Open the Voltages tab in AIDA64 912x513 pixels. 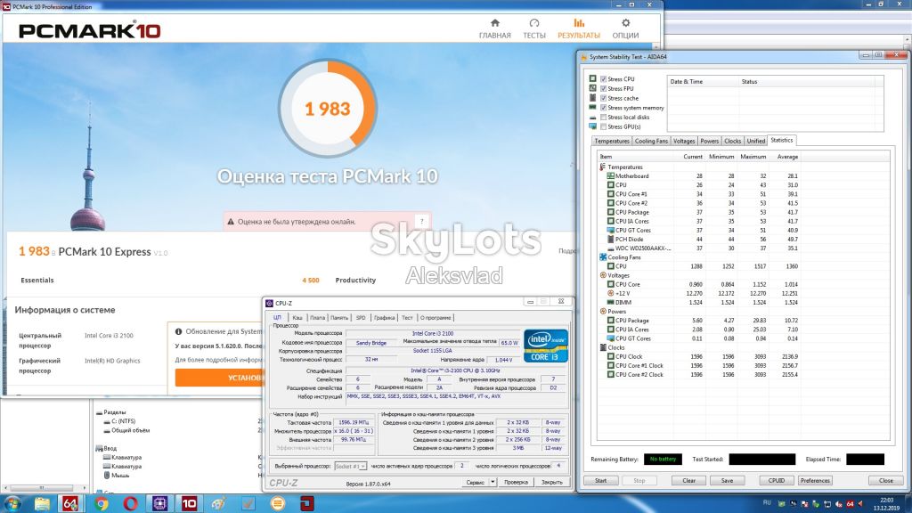(684, 141)
